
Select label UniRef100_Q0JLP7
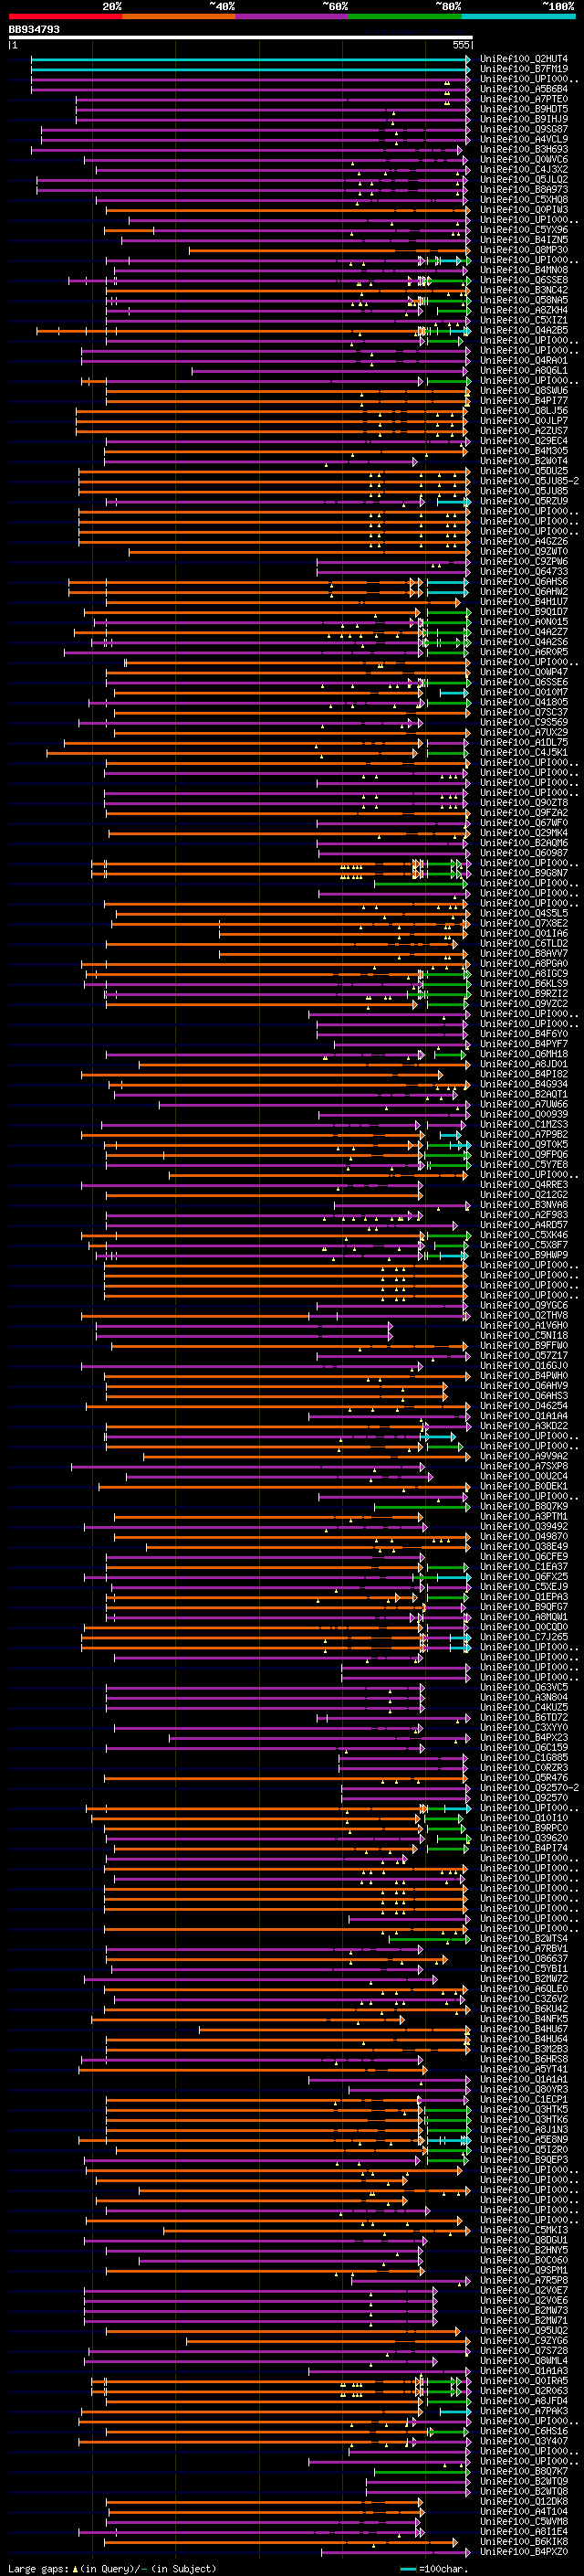523,421
